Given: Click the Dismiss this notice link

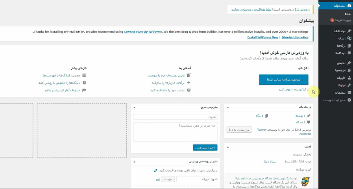Looking at the screenshot, I should pyautogui.click(x=295, y=37).
